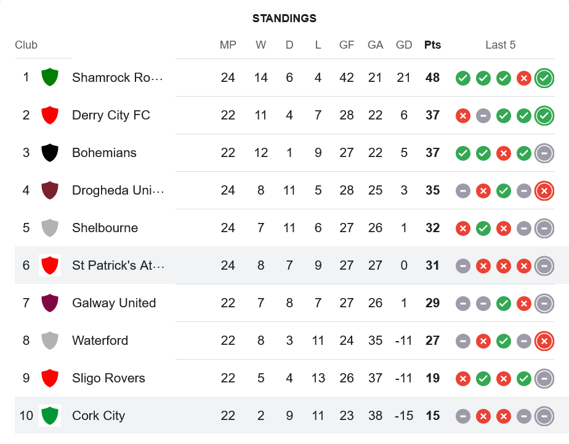Screen dimensions: 569x444
Task: Sort table by GD column header
Action: coord(404,45)
